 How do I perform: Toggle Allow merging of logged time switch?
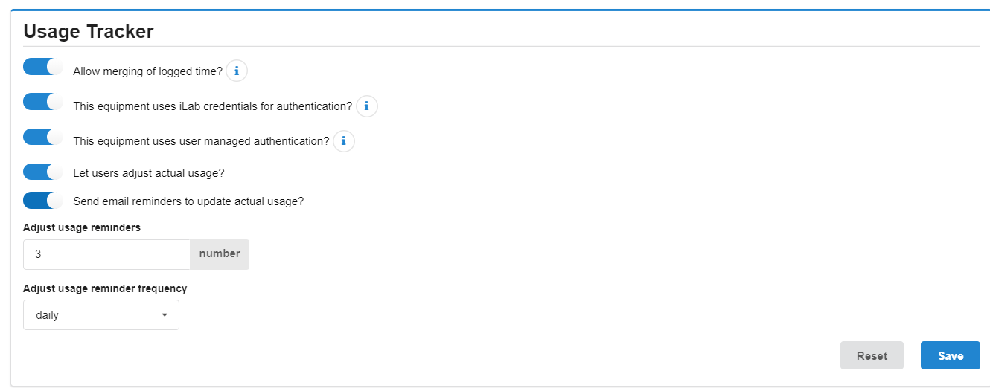(x=43, y=67)
